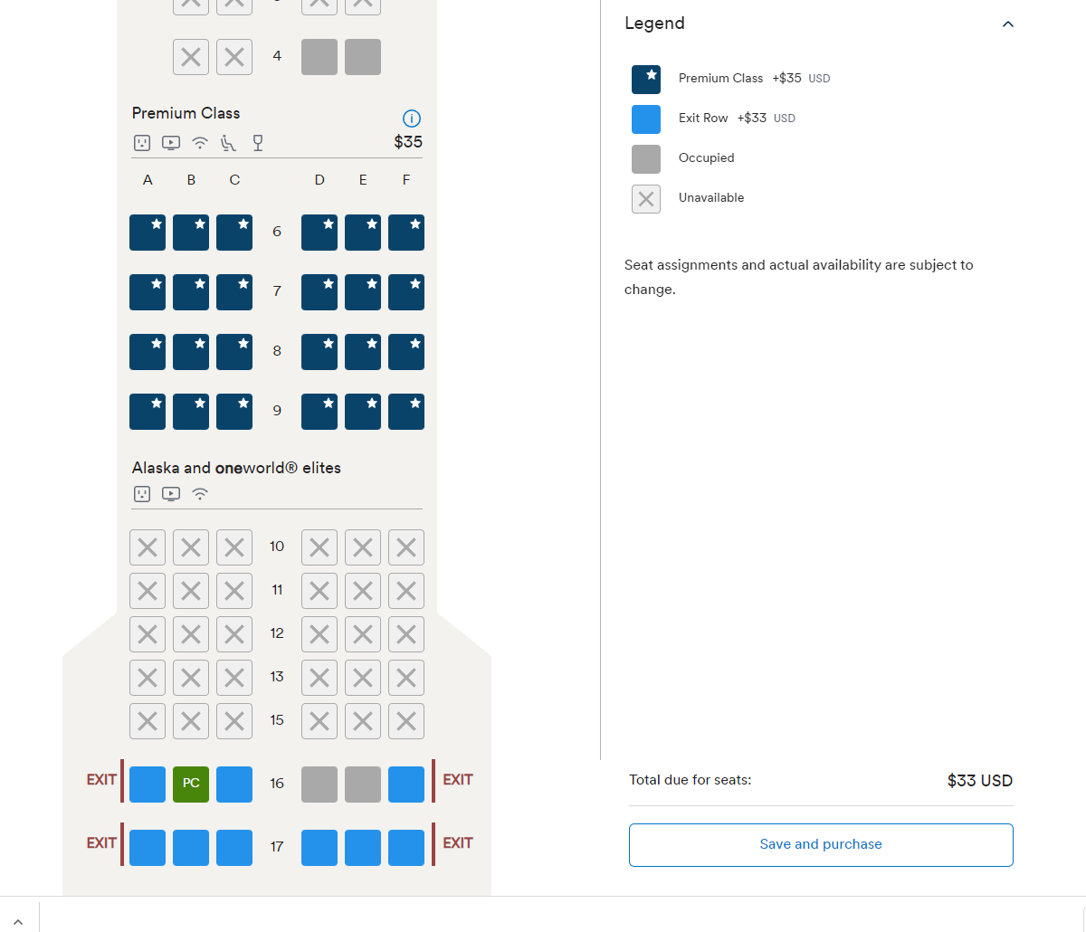This screenshot has height=932, width=1086.
Task: Click the Premium Class entertainment screen icon
Action: coord(171,143)
